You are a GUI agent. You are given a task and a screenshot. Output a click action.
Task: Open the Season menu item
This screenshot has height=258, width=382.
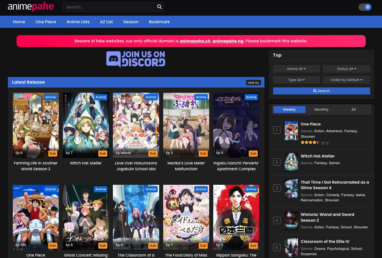(131, 22)
